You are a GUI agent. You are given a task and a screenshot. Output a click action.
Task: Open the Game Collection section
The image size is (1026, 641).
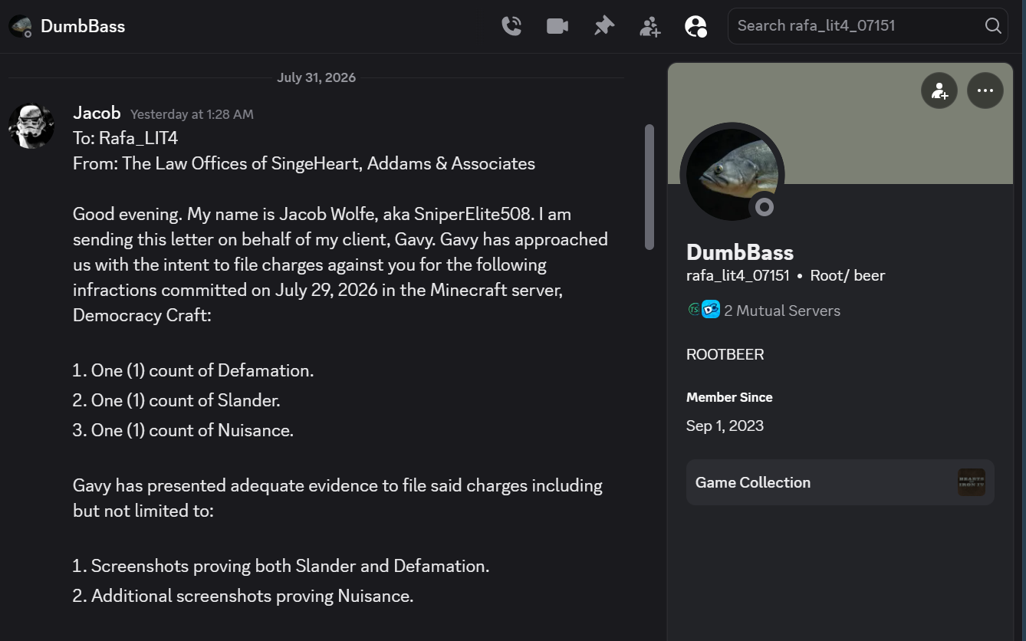point(840,482)
